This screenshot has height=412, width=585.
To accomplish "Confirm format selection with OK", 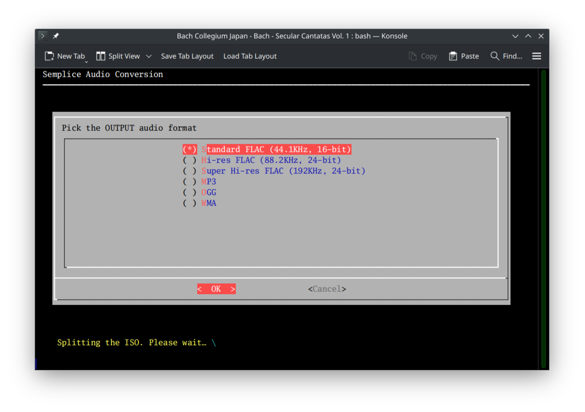I will pos(216,288).
